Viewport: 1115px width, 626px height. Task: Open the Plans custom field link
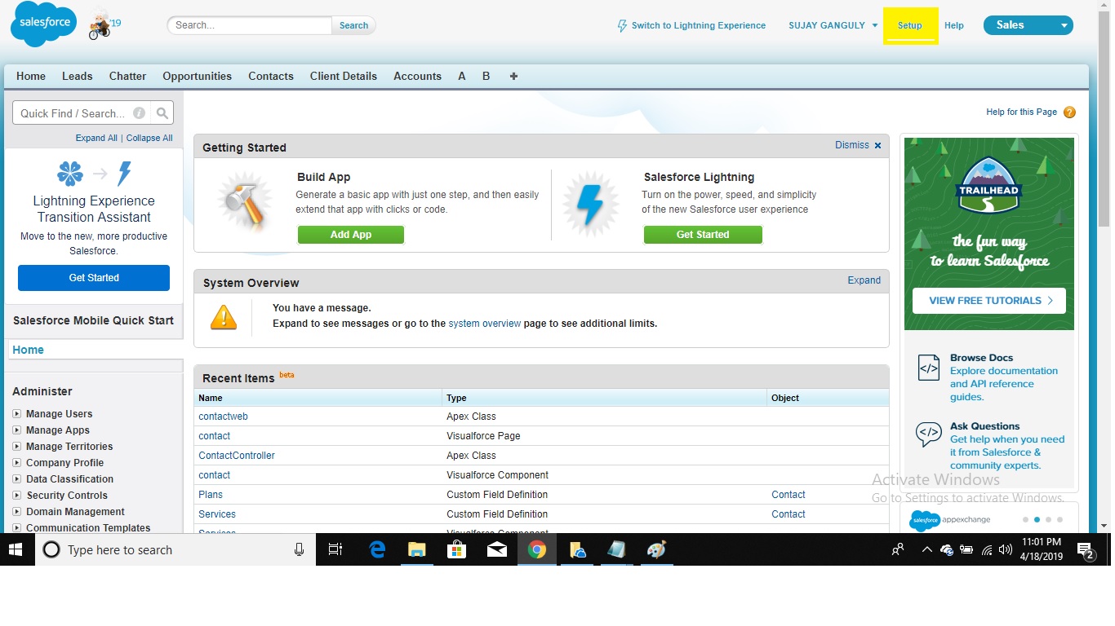coord(211,495)
